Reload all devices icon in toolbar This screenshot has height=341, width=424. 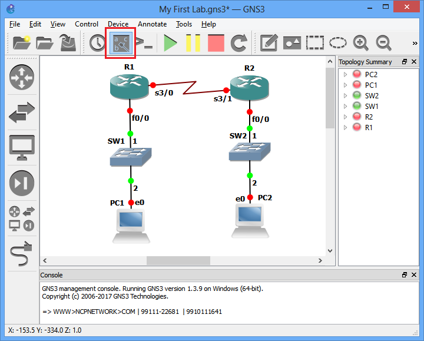(238, 43)
